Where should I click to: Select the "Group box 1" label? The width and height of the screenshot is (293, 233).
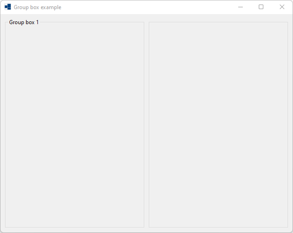24,22
